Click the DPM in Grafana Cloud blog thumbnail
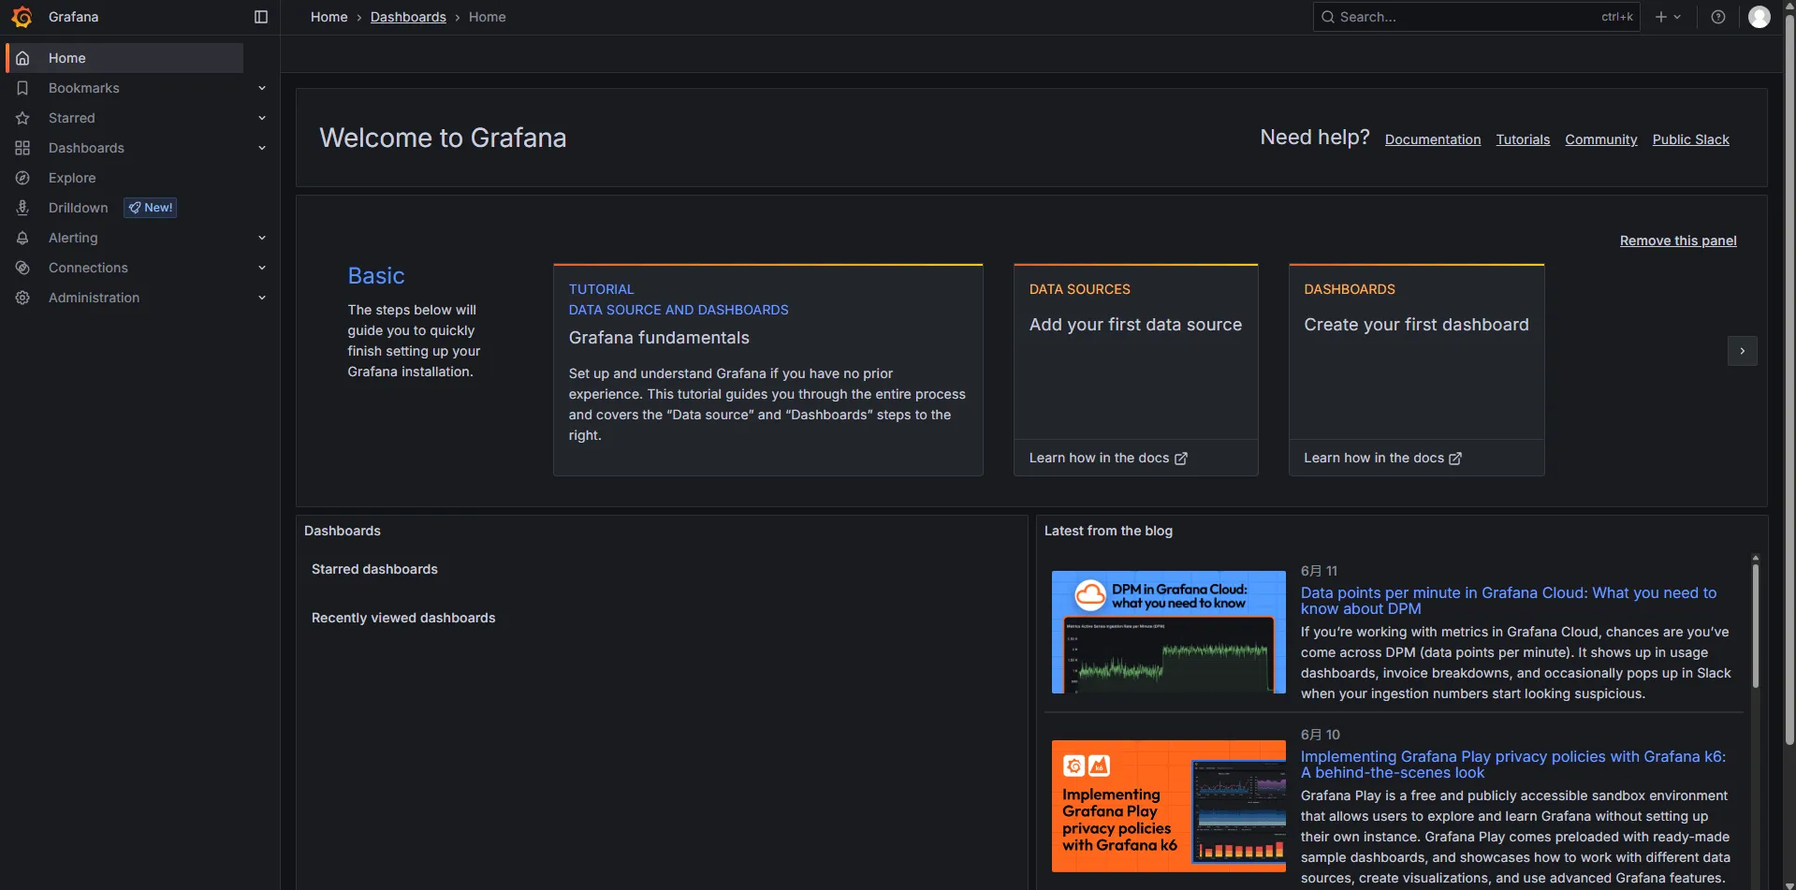This screenshot has width=1796, height=890. [x=1169, y=632]
